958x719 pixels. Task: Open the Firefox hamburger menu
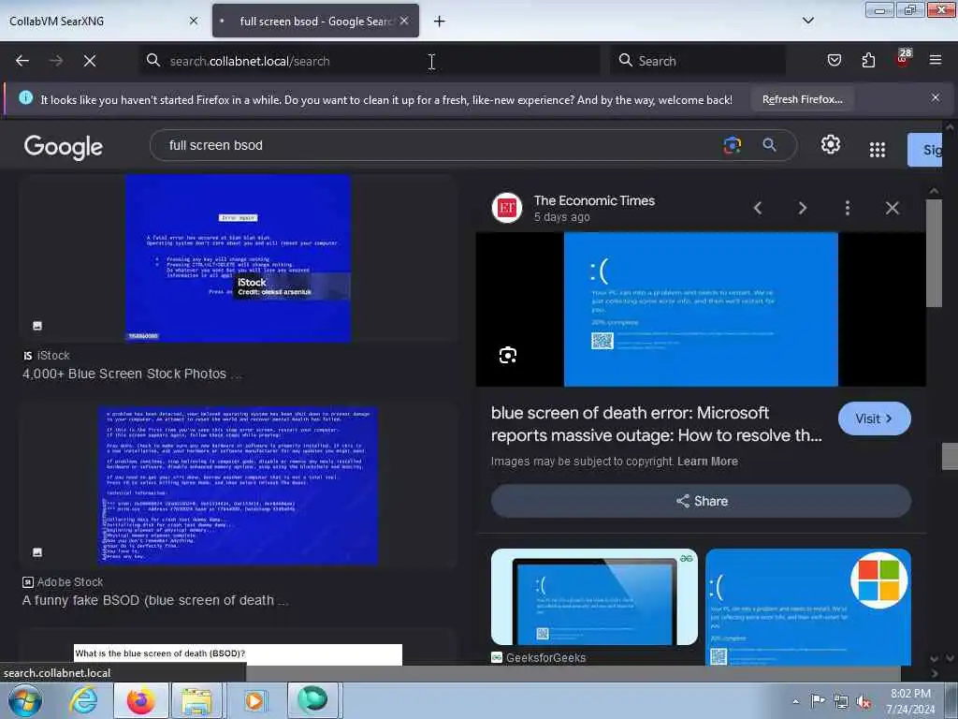coord(936,60)
